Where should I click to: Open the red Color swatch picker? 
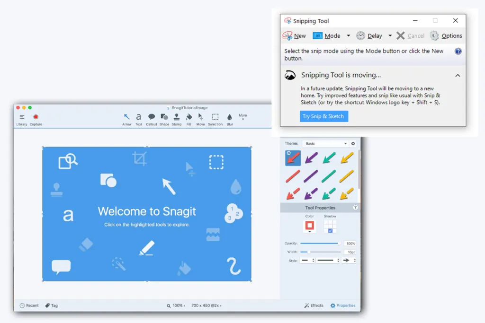click(x=310, y=226)
